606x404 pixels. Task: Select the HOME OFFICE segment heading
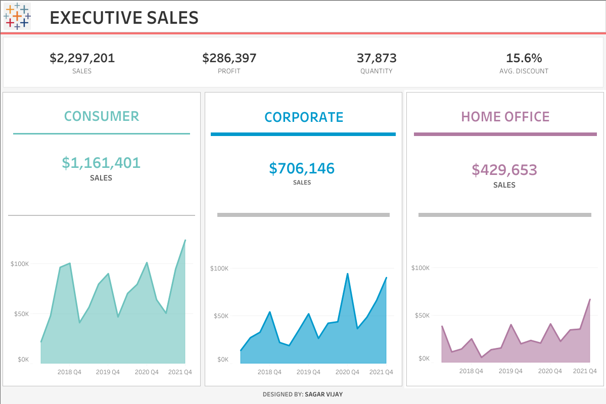[505, 117]
